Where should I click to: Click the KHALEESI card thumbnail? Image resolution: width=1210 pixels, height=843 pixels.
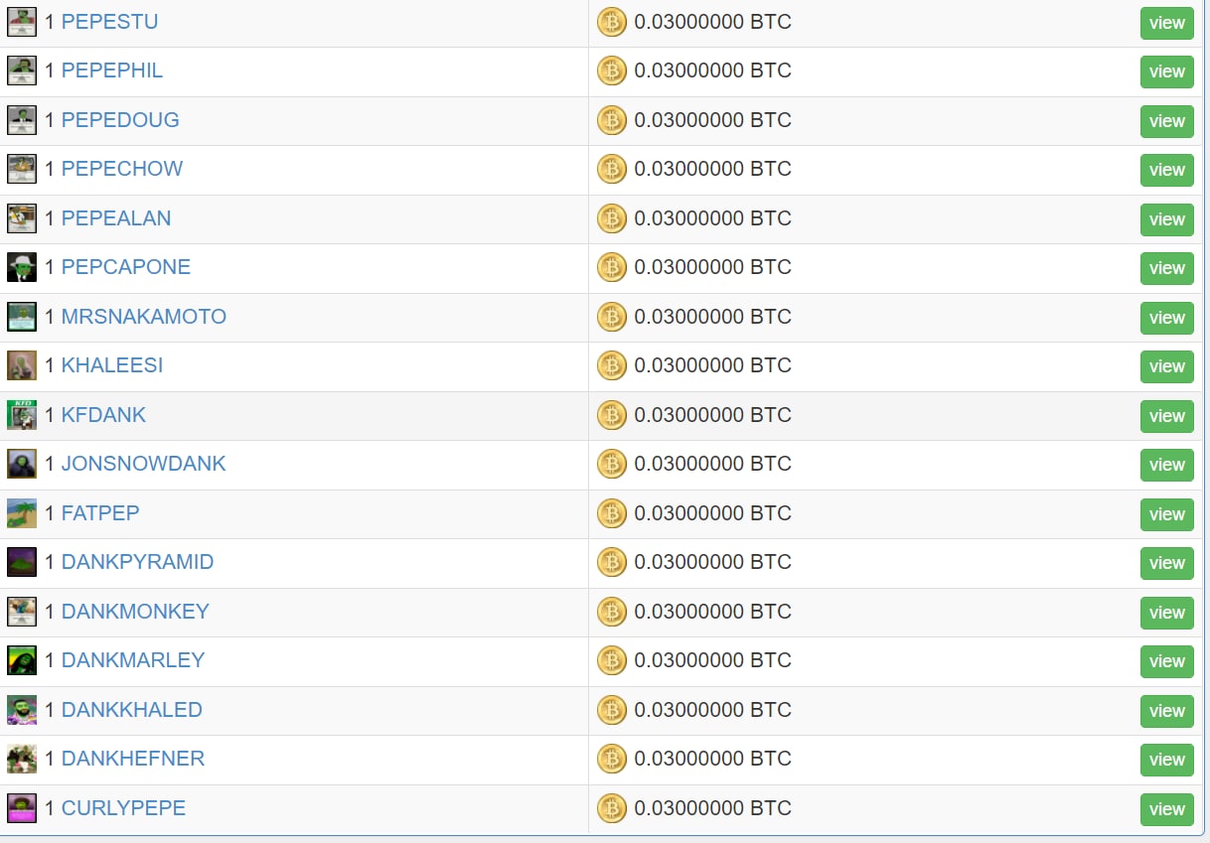22,365
